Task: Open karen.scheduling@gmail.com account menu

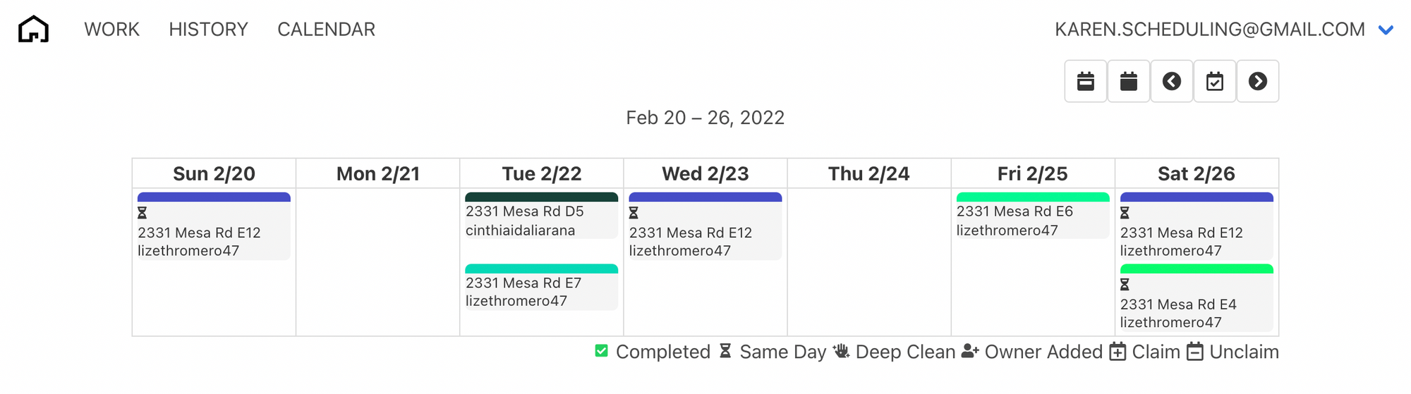Action: 1210,30
